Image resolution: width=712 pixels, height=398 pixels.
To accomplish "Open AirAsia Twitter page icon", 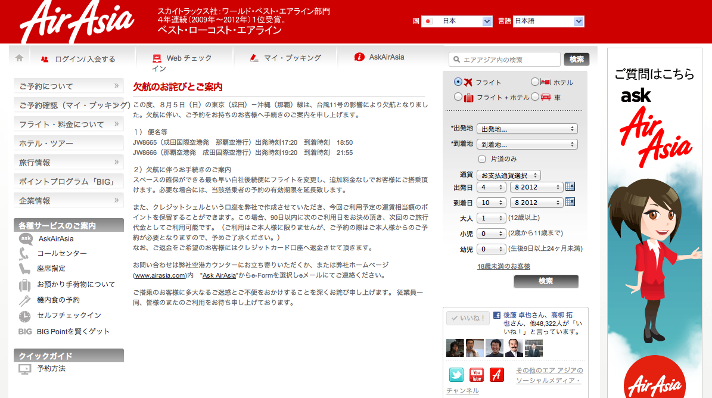I will point(456,374).
